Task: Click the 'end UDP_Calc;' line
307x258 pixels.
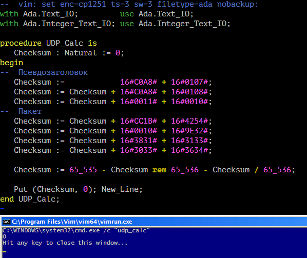Action: [30, 199]
